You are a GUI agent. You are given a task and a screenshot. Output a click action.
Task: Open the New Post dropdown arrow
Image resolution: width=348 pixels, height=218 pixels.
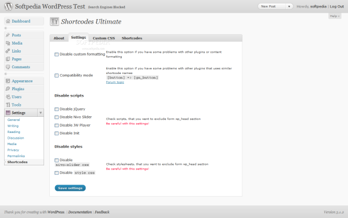coord(289,6)
